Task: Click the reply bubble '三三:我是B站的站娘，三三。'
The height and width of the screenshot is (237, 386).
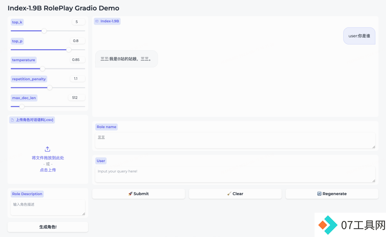Action: (126, 59)
